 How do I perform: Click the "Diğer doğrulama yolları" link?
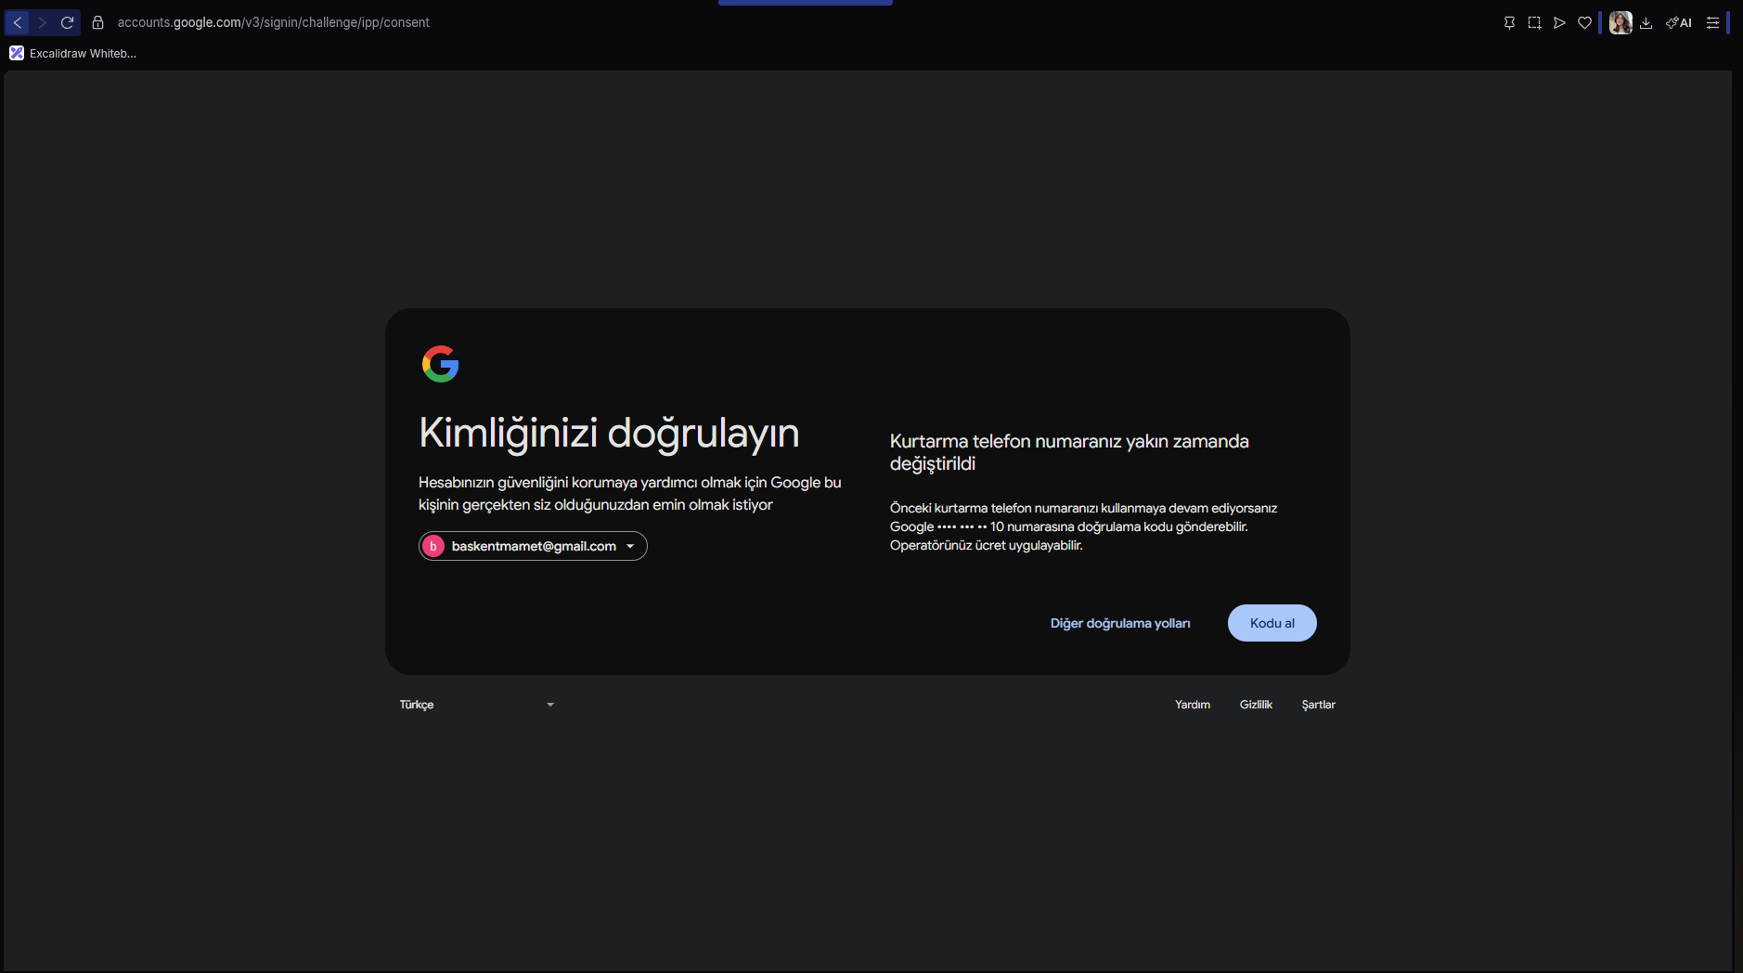point(1120,623)
